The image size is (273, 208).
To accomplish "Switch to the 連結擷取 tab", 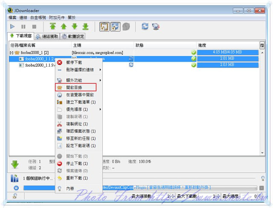I will point(47,36).
